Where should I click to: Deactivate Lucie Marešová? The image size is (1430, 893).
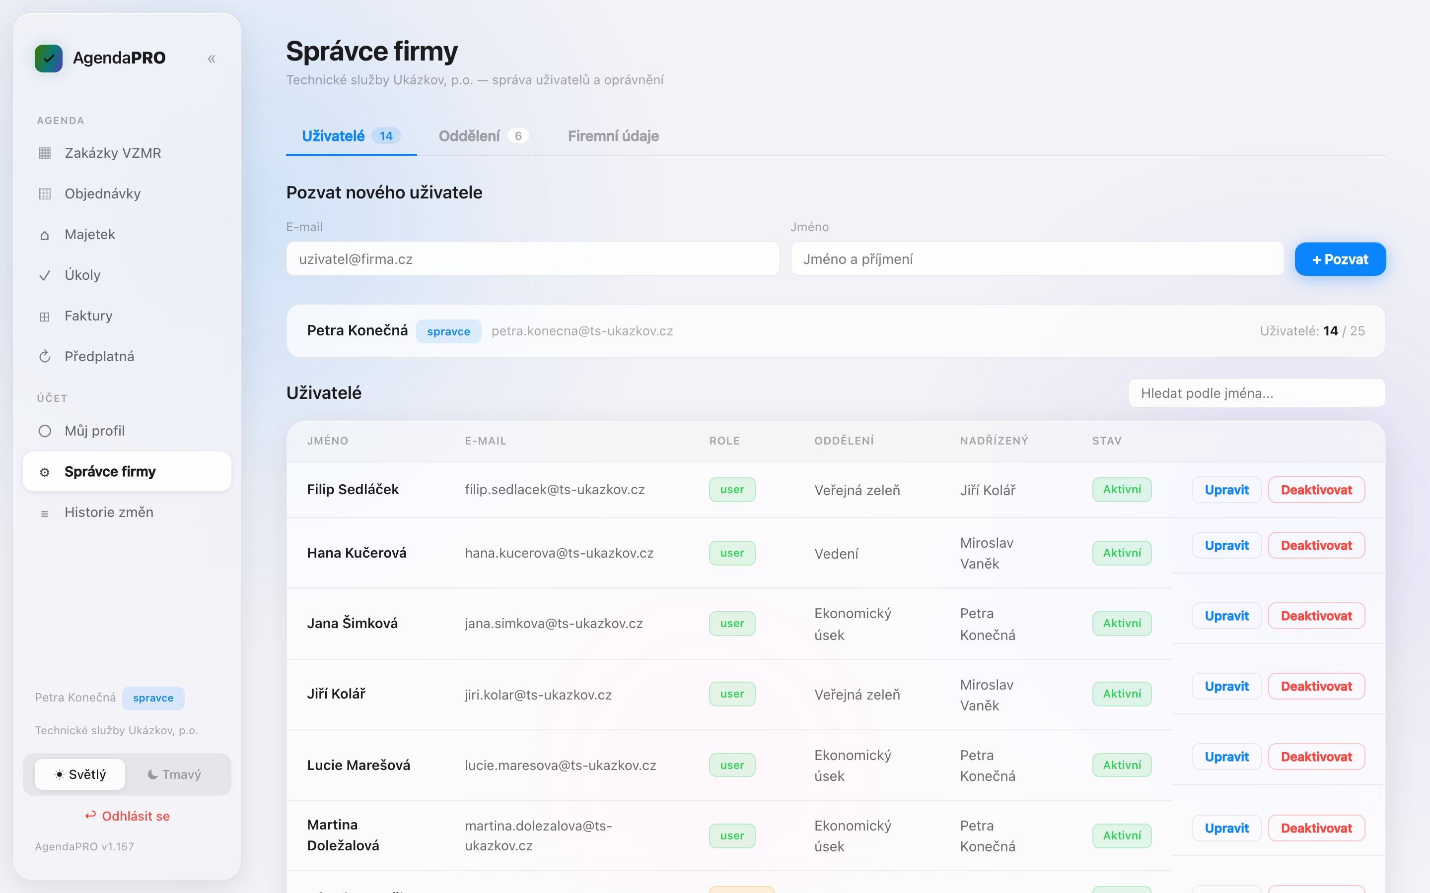1316,757
